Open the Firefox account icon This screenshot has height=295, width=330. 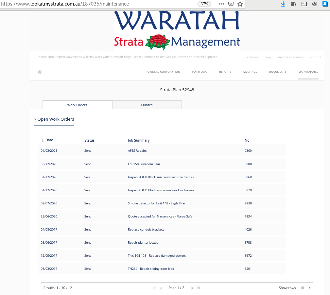click(315, 4)
